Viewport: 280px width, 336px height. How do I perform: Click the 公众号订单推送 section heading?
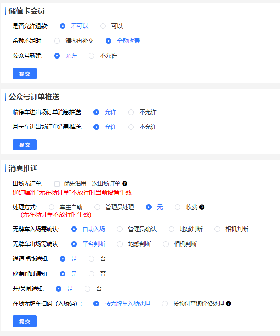[x=34, y=97]
